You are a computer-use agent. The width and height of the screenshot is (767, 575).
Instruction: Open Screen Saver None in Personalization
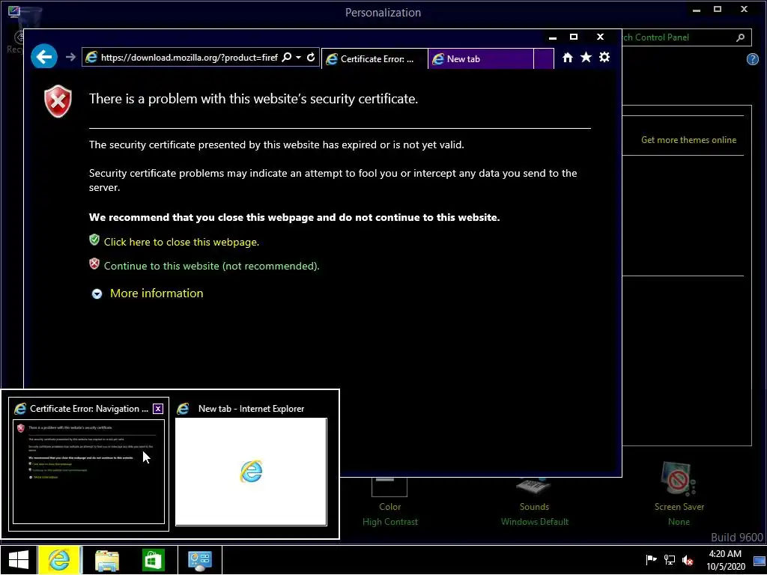679,514
